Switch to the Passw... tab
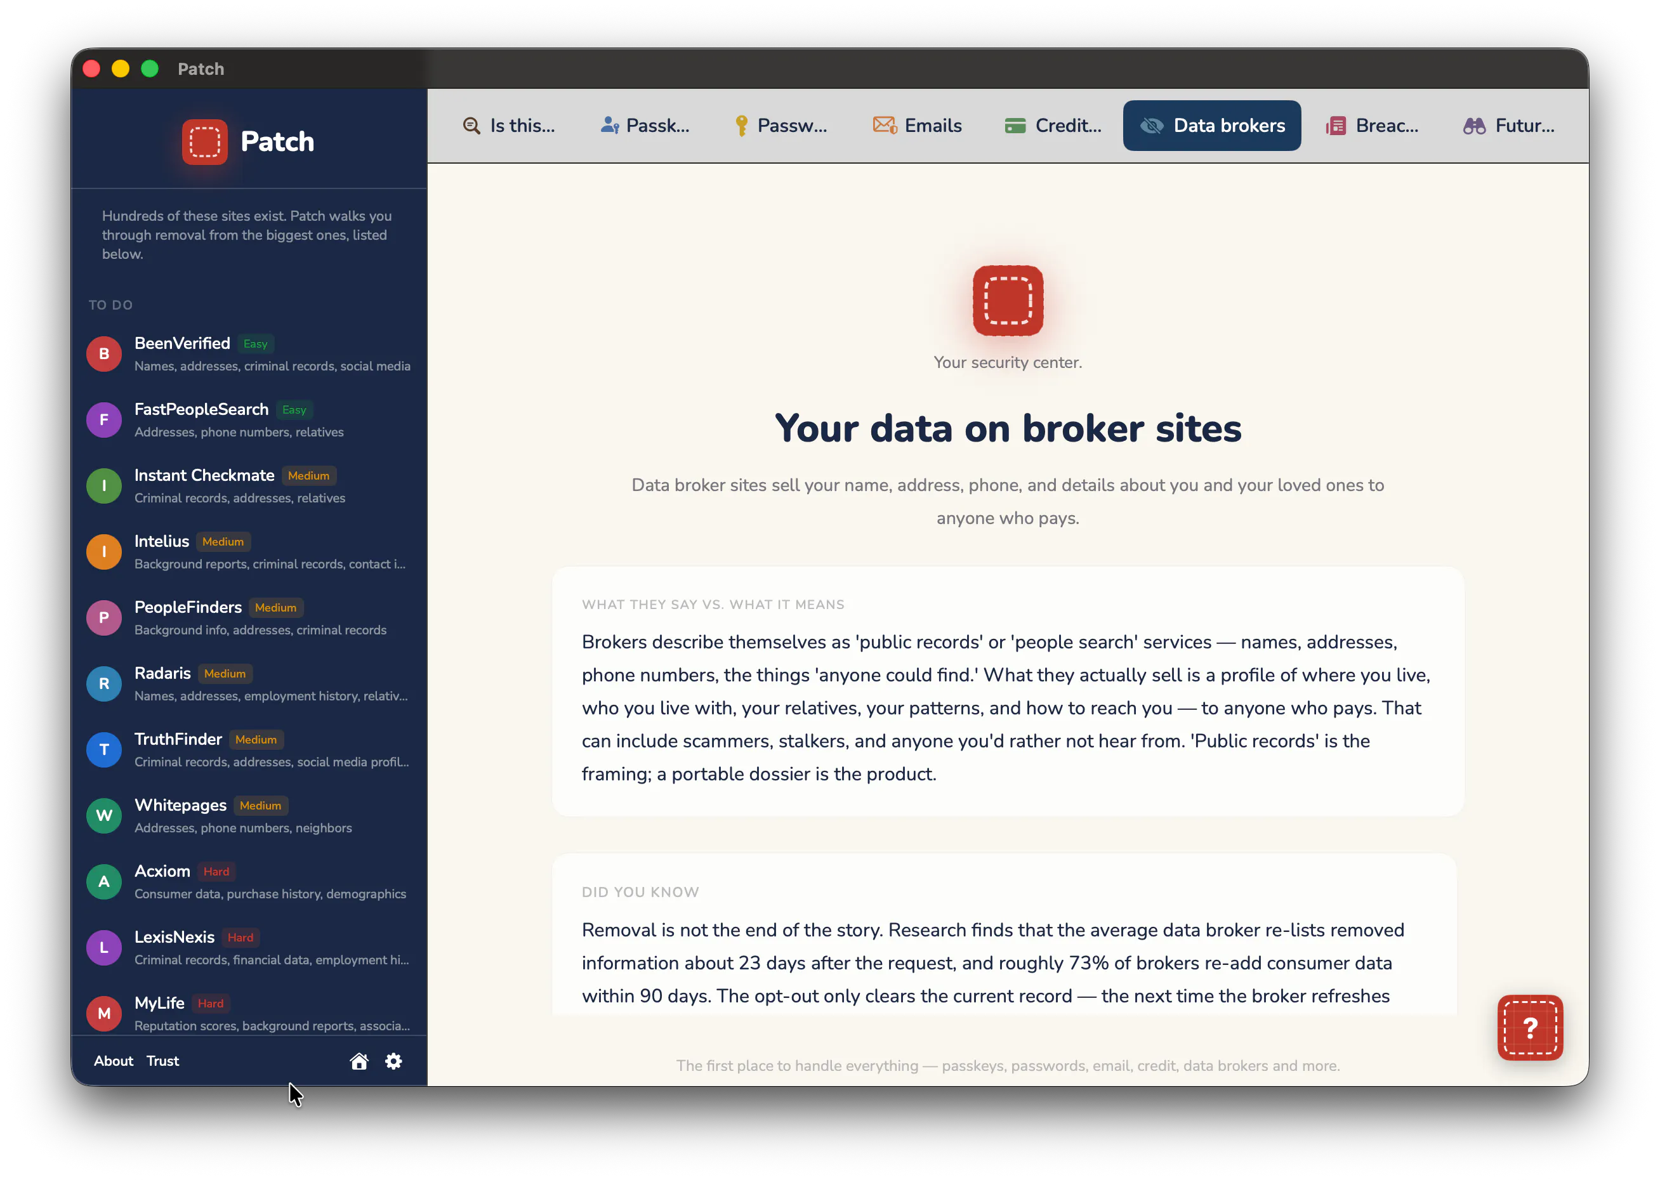1660x1180 pixels. [x=781, y=126]
